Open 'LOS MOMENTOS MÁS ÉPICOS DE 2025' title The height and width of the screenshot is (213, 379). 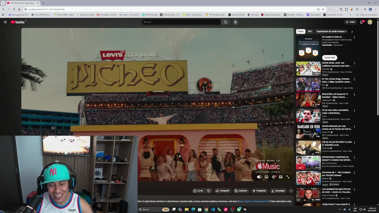point(336,191)
